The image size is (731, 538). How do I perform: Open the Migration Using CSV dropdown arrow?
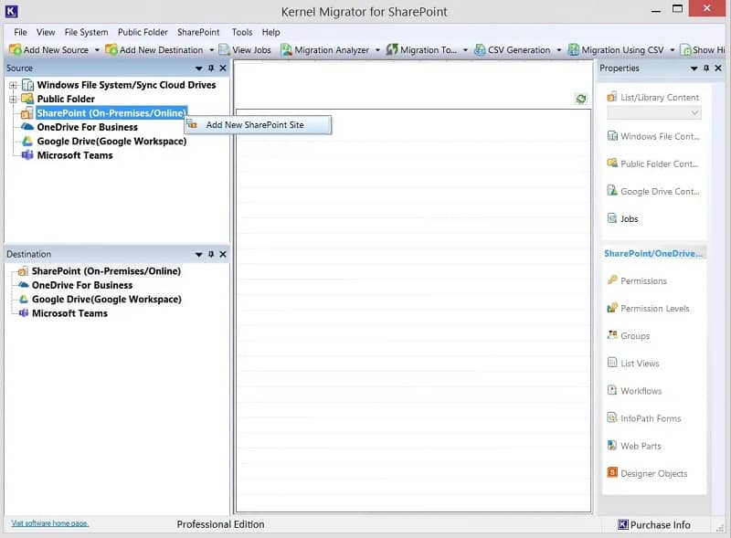pyautogui.click(x=673, y=50)
